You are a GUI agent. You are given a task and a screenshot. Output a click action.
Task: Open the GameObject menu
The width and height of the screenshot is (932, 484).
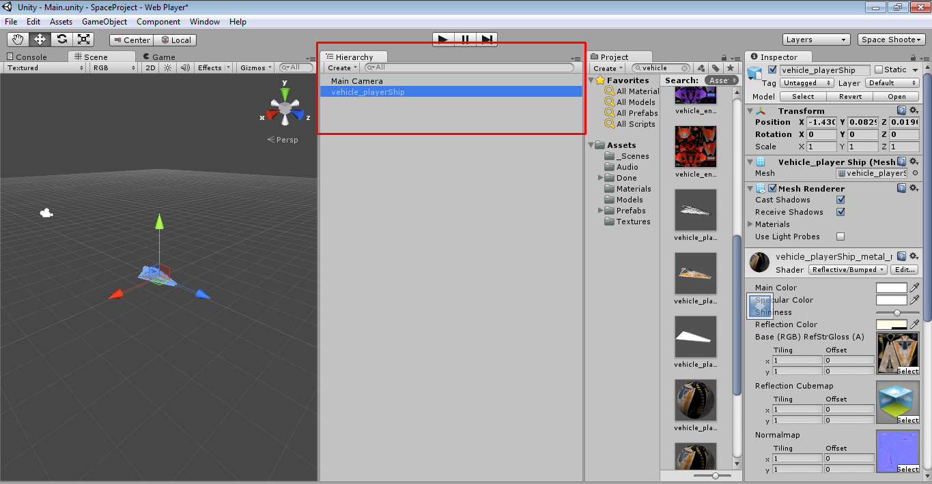(x=104, y=22)
